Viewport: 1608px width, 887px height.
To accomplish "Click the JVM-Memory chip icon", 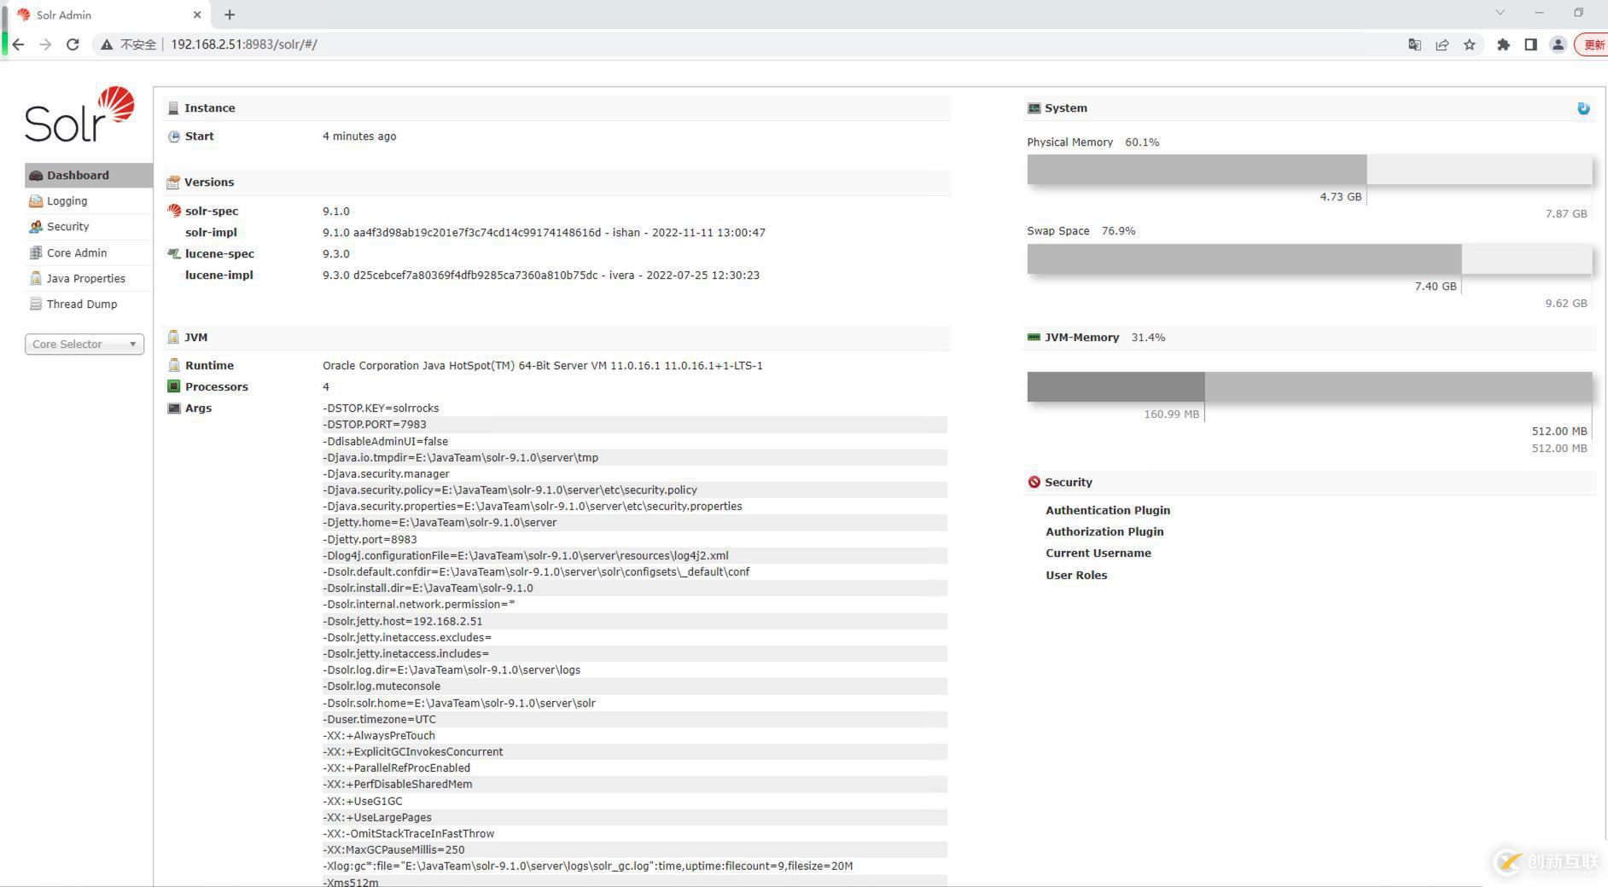I will pyautogui.click(x=1034, y=337).
